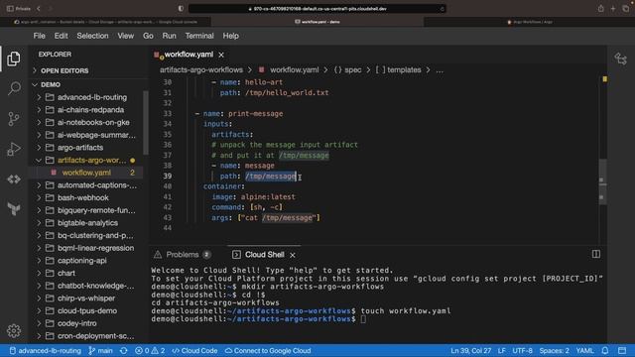635x357 pixels.
Task: Collapse the artifacts-argo-workflows folder
Action: pyautogui.click(x=91, y=161)
